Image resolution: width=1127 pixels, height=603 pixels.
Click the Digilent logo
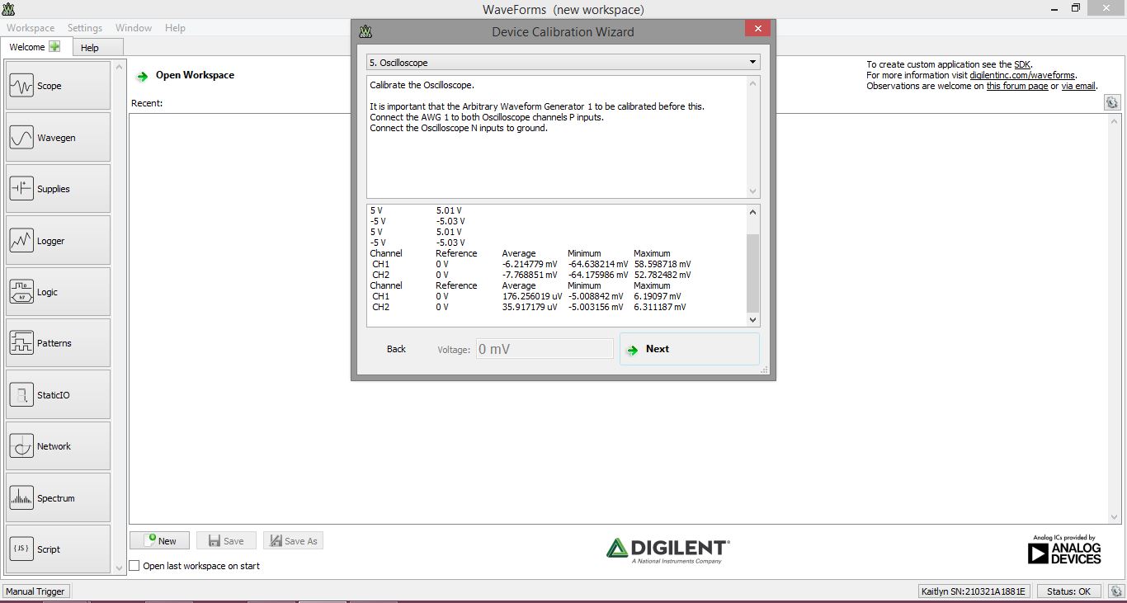pos(668,550)
